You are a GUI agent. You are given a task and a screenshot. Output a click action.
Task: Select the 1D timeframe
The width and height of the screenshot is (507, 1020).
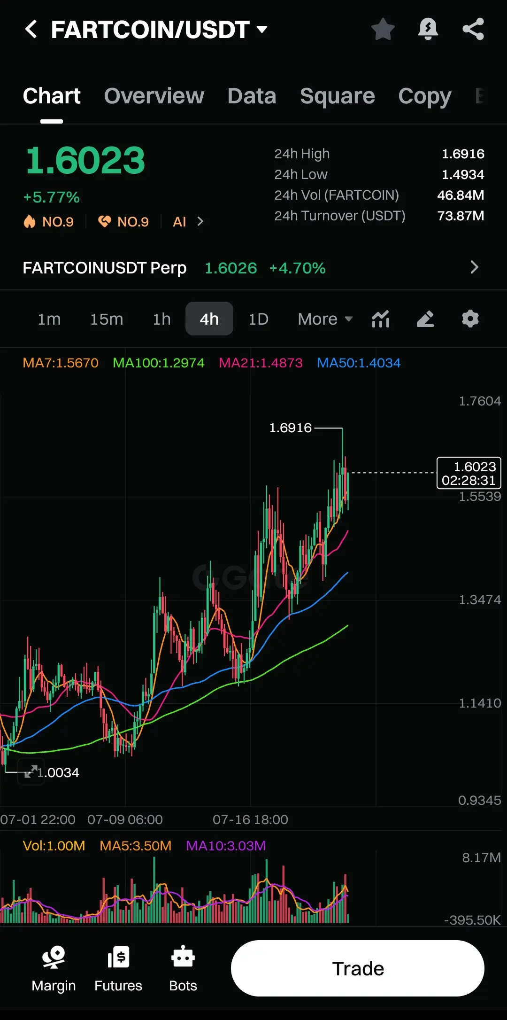(x=258, y=319)
